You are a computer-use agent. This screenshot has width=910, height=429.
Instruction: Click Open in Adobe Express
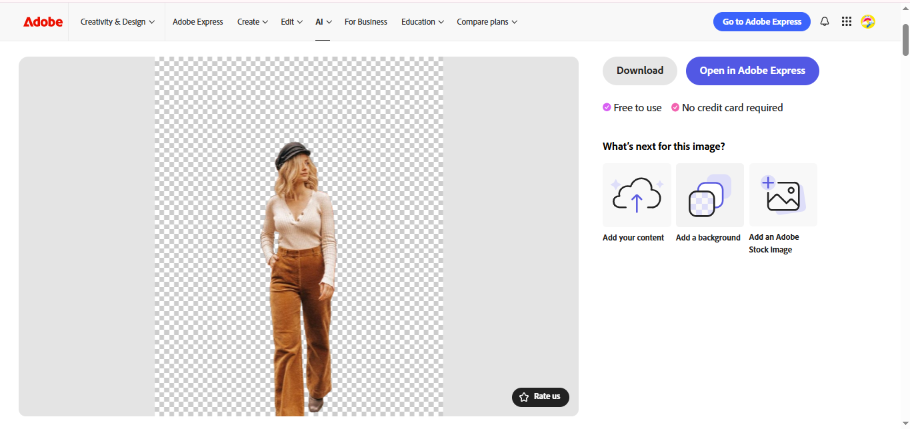[x=752, y=71]
